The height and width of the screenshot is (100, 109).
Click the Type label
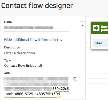tap(7, 60)
